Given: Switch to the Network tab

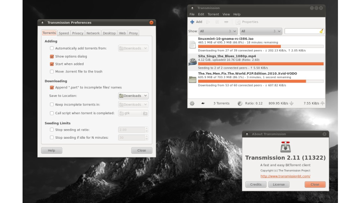Looking at the screenshot, I should (93, 33).
